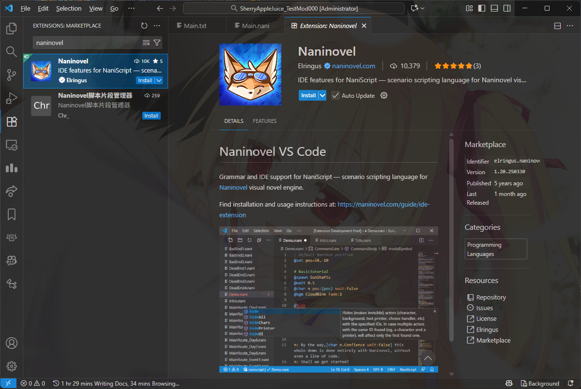Open the Repository link under Resources
This screenshot has height=389, width=581.
coord(490,297)
